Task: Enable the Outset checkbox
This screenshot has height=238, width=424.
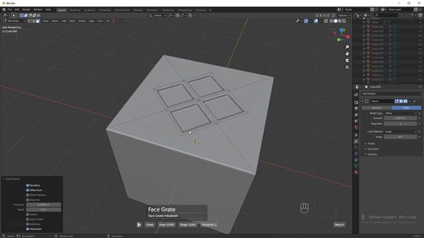Action: 28,214
